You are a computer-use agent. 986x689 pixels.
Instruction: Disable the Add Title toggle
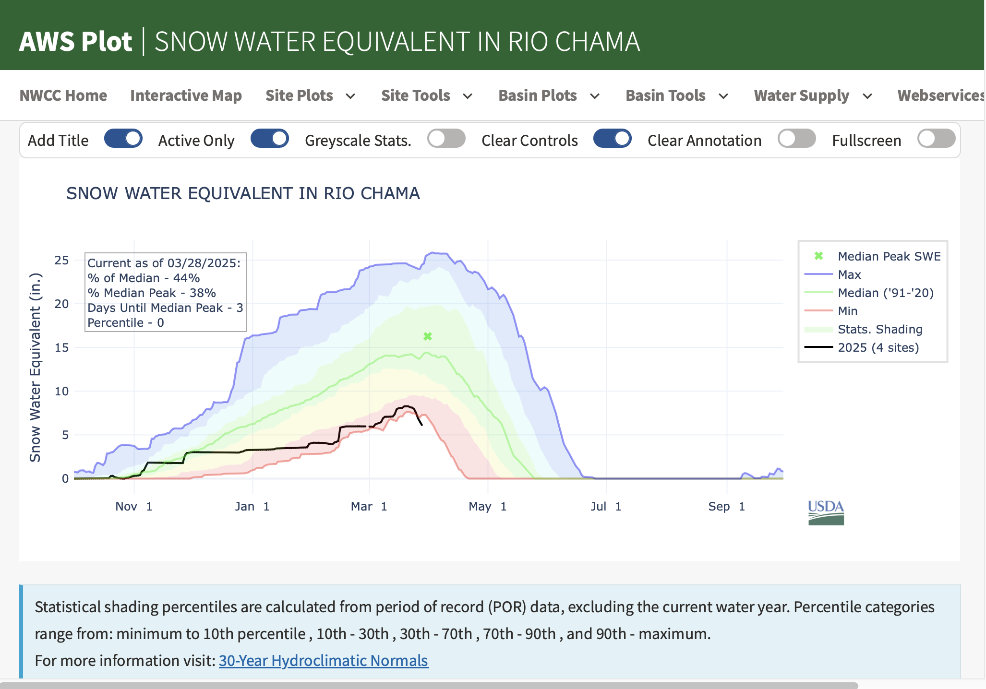(123, 139)
